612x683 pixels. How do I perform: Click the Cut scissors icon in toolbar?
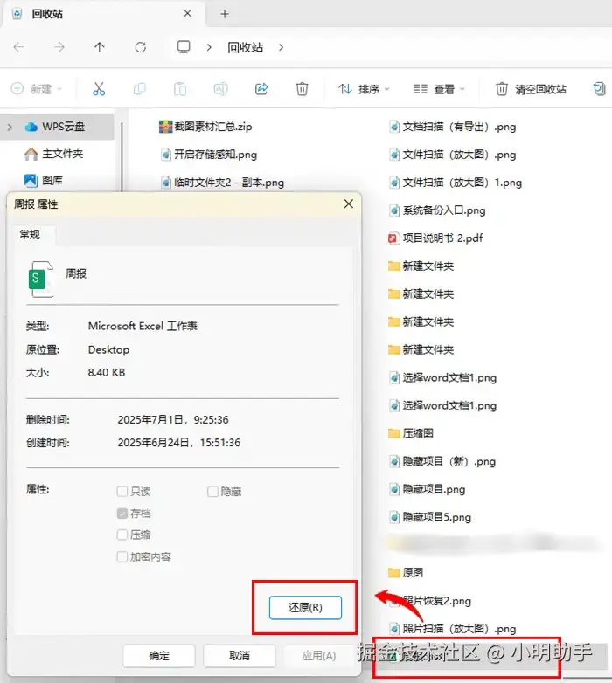pos(99,89)
